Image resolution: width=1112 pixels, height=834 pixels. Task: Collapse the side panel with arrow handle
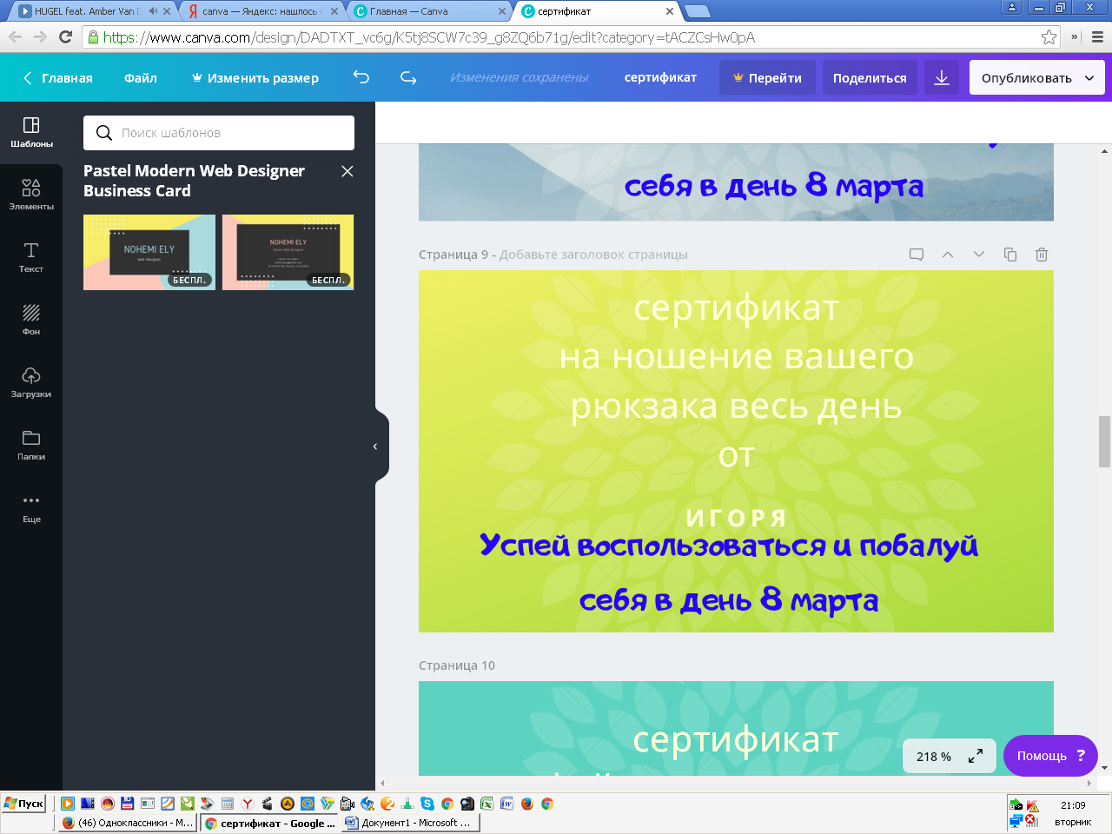point(376,447)
